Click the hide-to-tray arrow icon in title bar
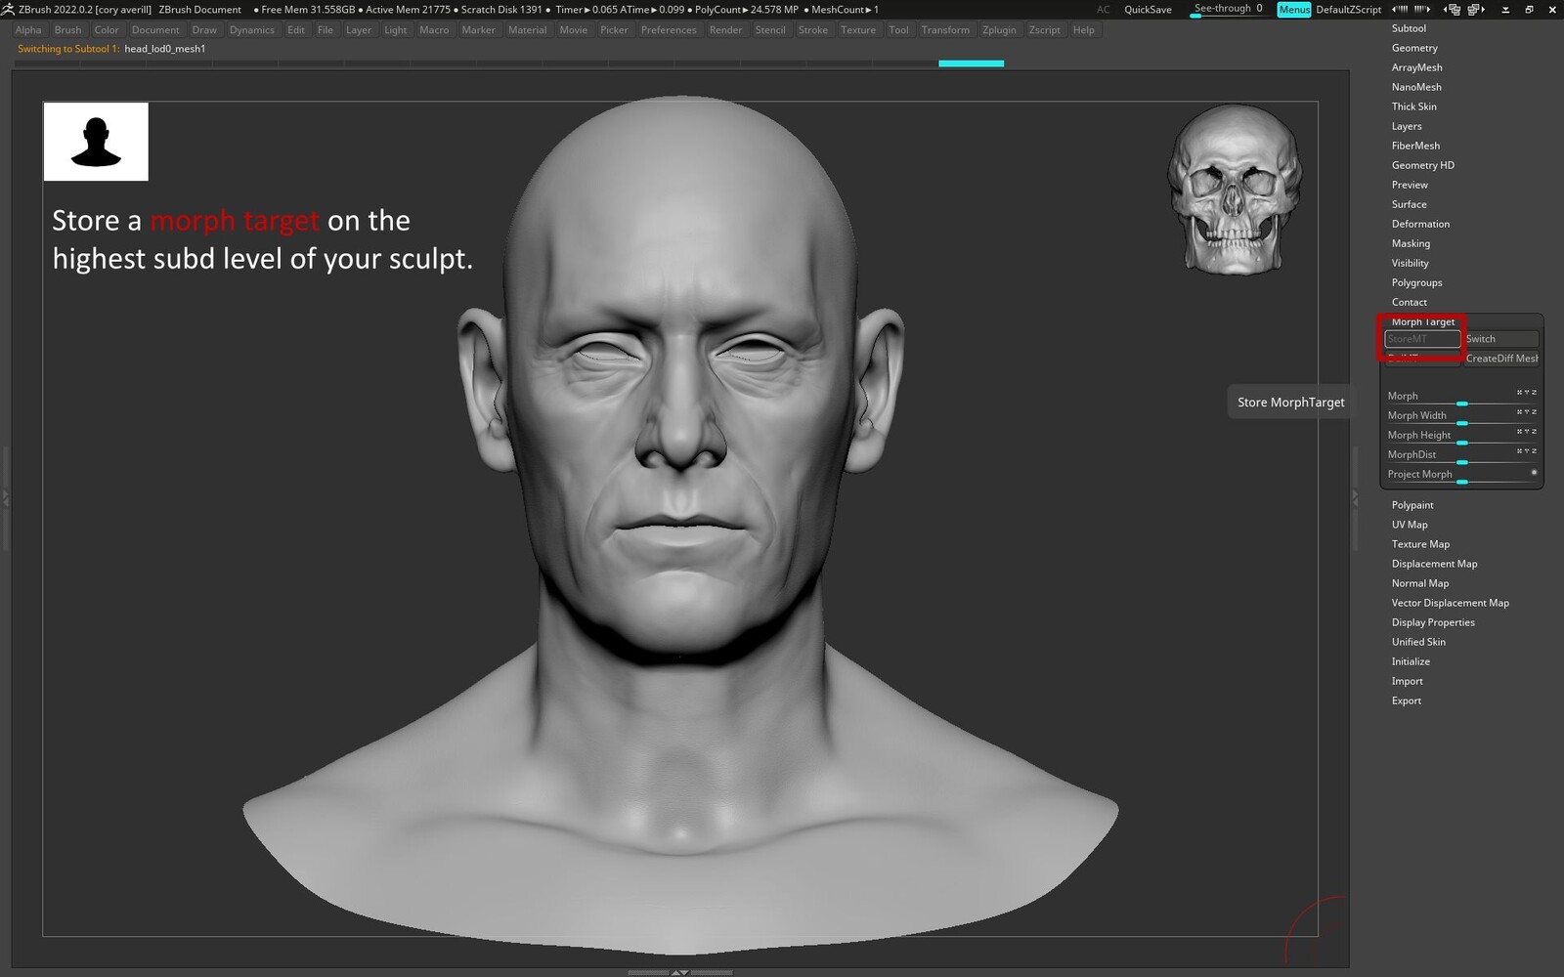This screenshot has width=1564, height=977. click(x=1504, y=9)
